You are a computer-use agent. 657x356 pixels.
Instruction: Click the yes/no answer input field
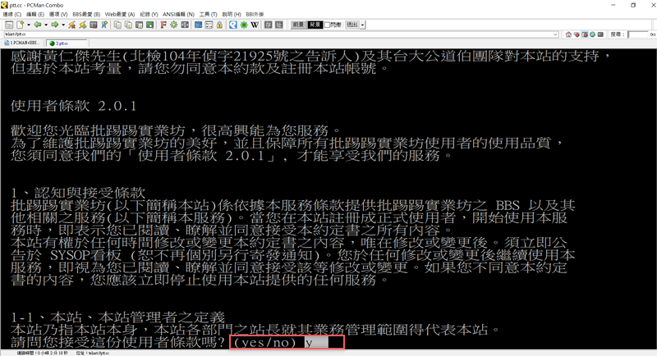pyautogui.click(x=317, y=343)
